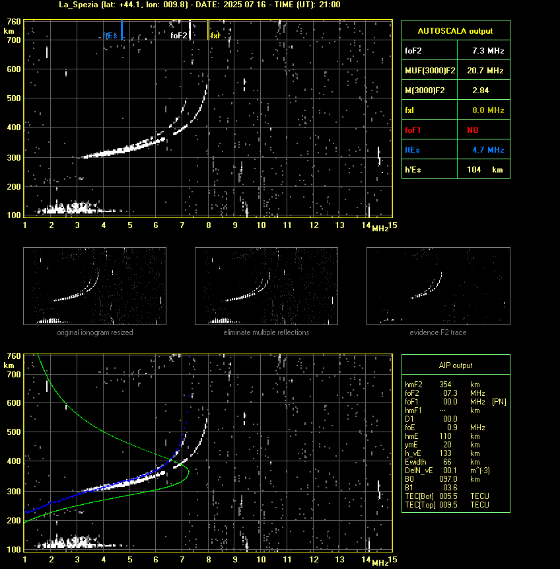Screen dimensions: 560x569
Task: Click the 'original ionogram resized' thumbnail
Action: (x=94, y=286)
